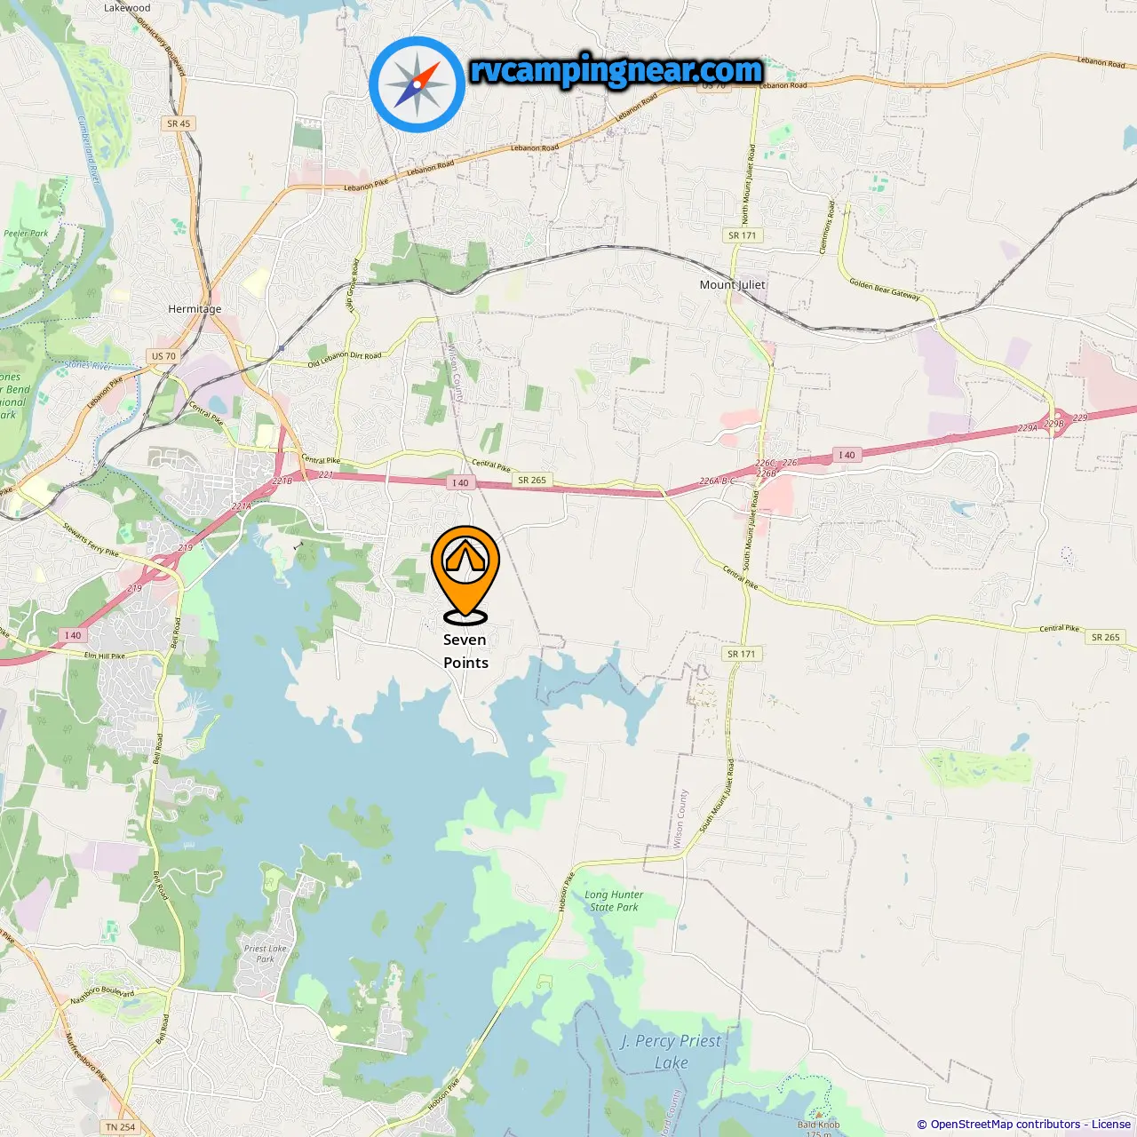Click the Long Hunter State Park label
Image resolution: width=1137 pixels, height=1137 pixels.
(614, 901)
